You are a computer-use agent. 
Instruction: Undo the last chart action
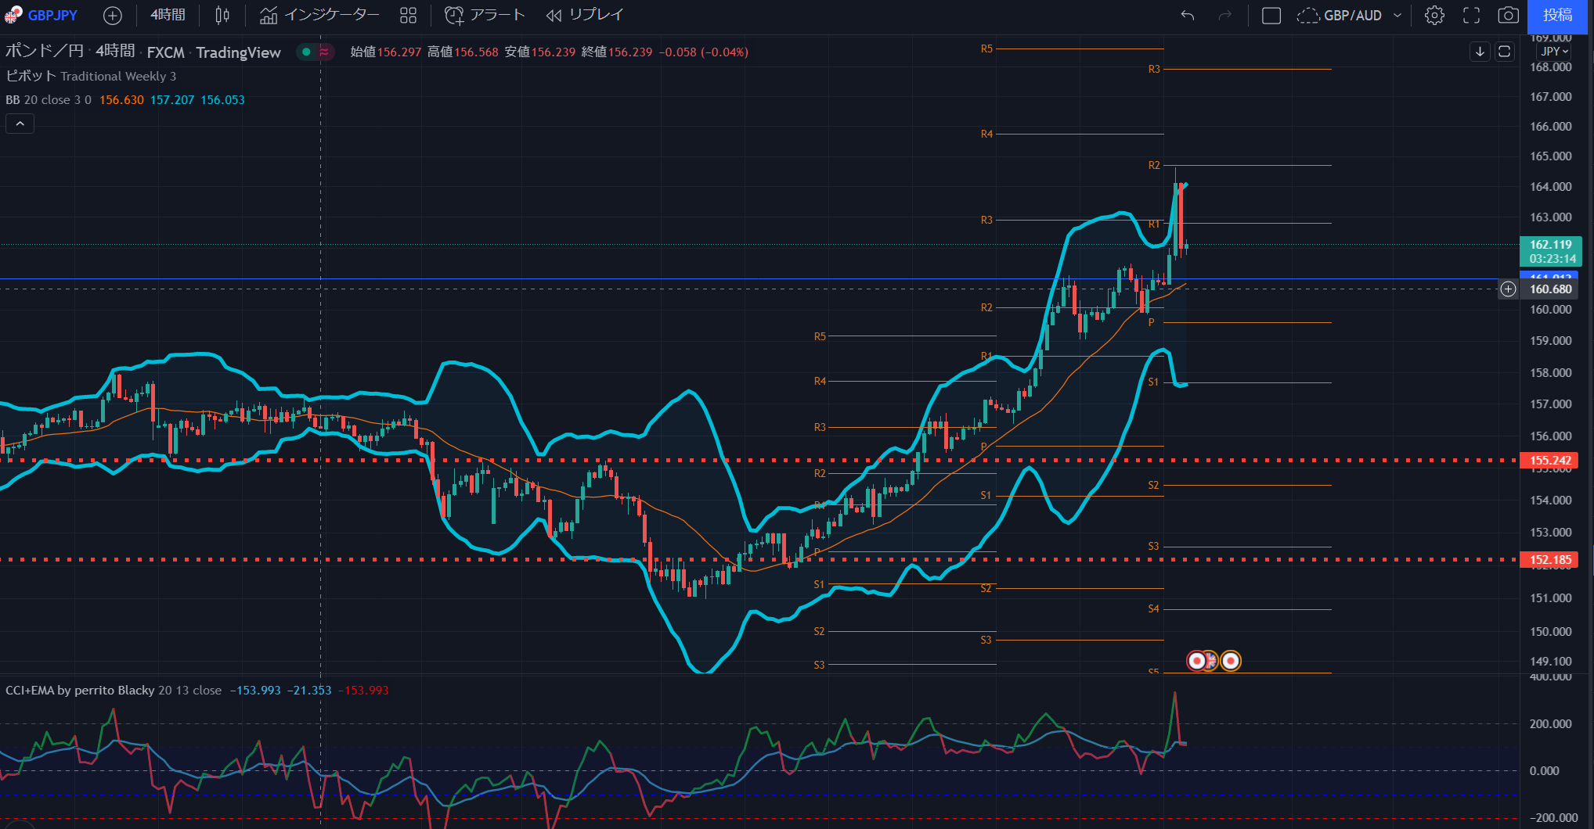1188,15
